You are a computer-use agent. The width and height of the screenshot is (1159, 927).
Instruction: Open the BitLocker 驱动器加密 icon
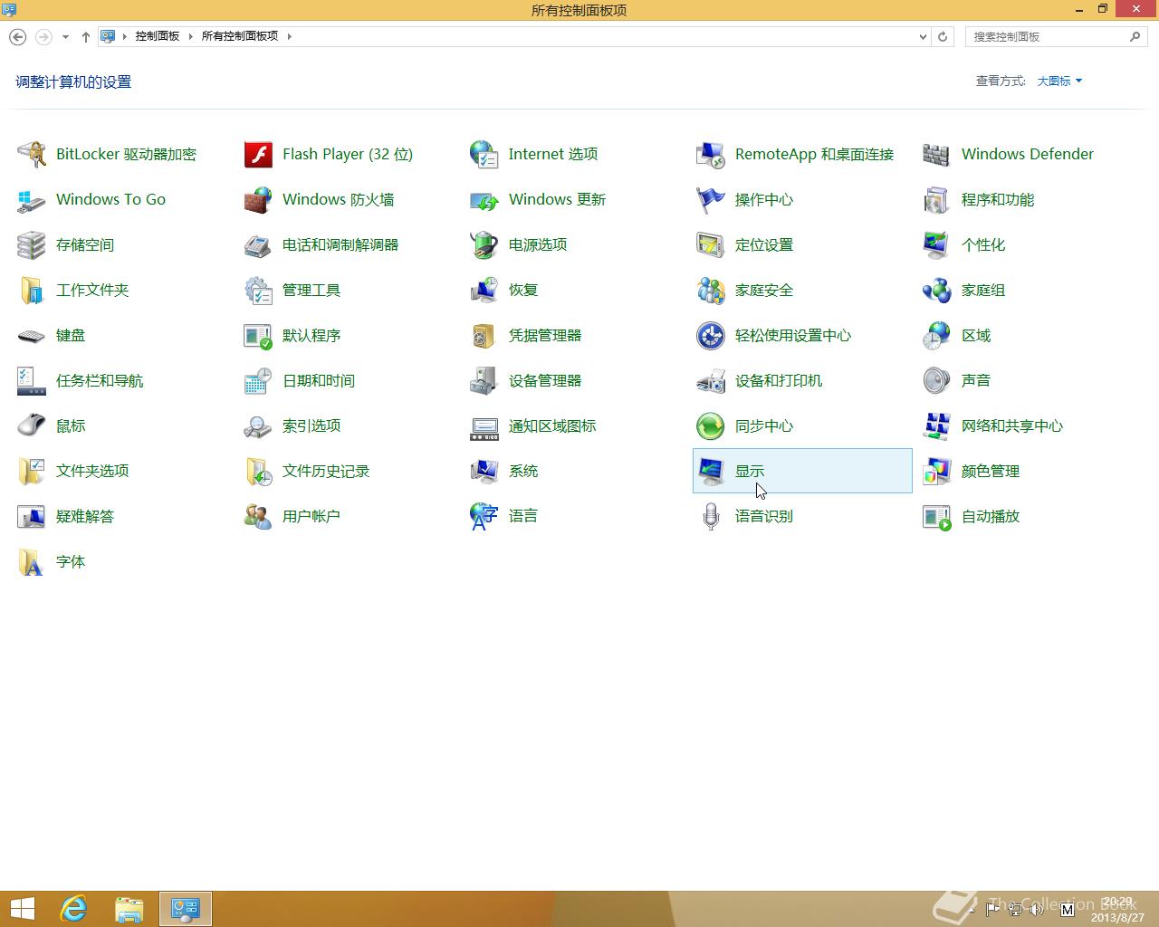[32, 154]
